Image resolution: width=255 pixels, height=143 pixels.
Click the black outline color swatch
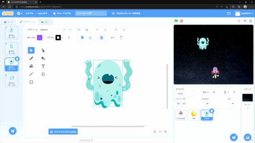tap(58, 38)
